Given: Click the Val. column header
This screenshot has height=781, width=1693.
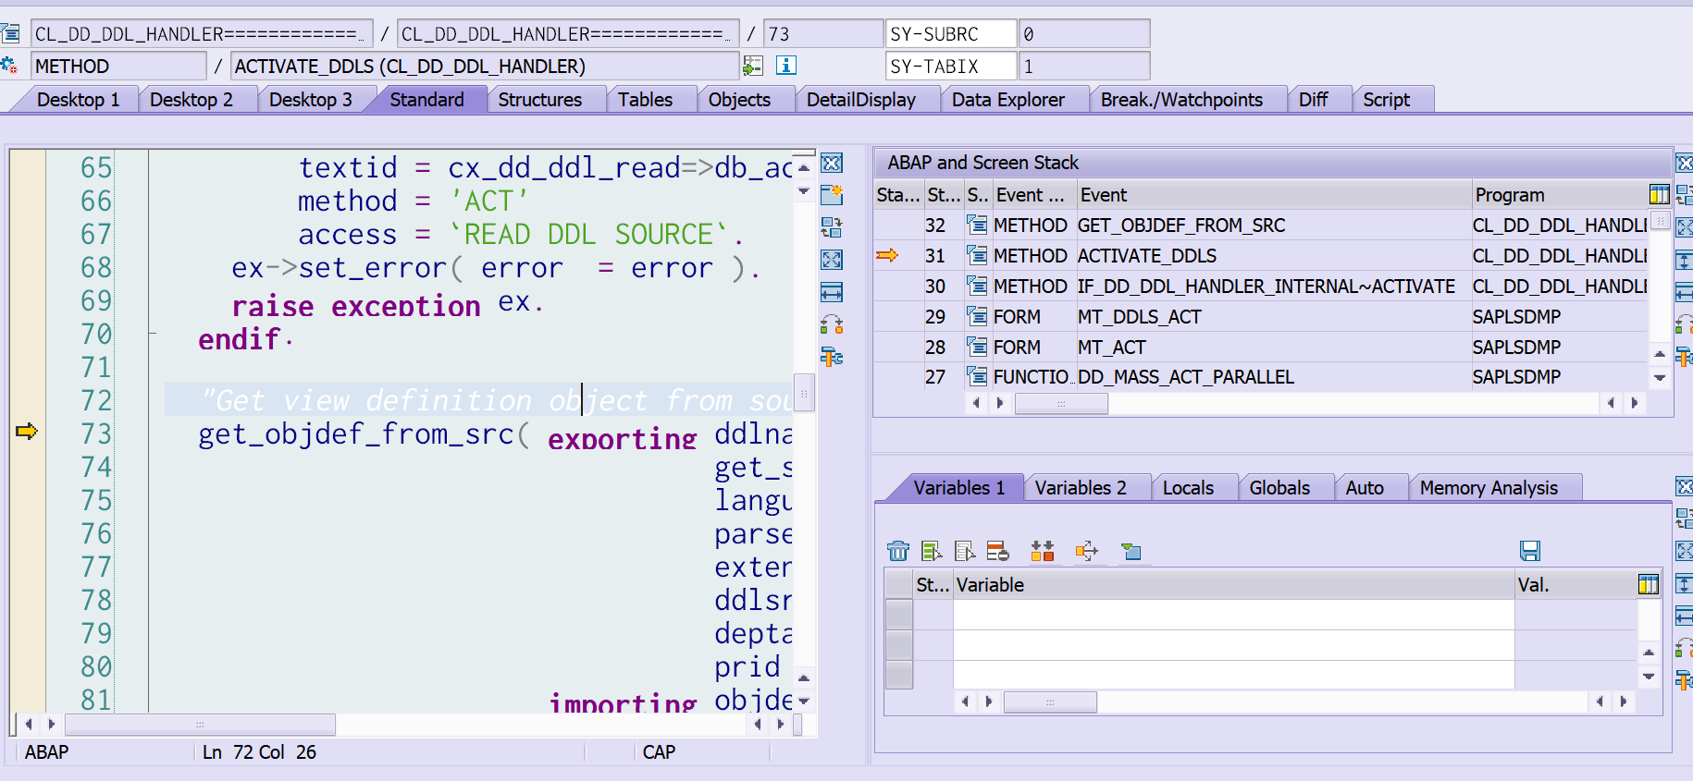Looking at the screenshot, I should [1575, 584].
